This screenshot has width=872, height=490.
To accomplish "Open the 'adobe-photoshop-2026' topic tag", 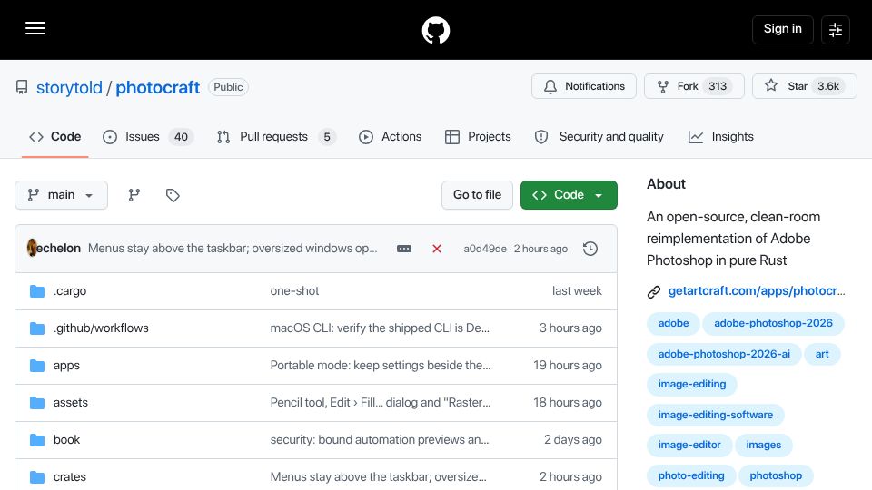I will 773,323.
